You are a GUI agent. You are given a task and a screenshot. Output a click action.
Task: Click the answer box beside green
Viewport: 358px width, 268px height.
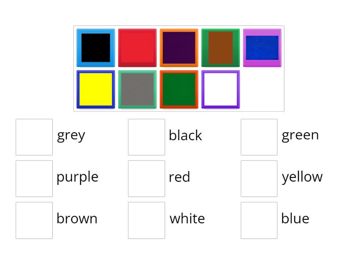tap(259, 136)
